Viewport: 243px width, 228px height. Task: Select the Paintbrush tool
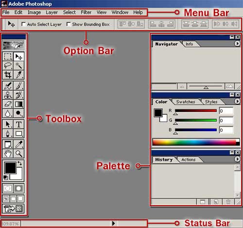19,86
